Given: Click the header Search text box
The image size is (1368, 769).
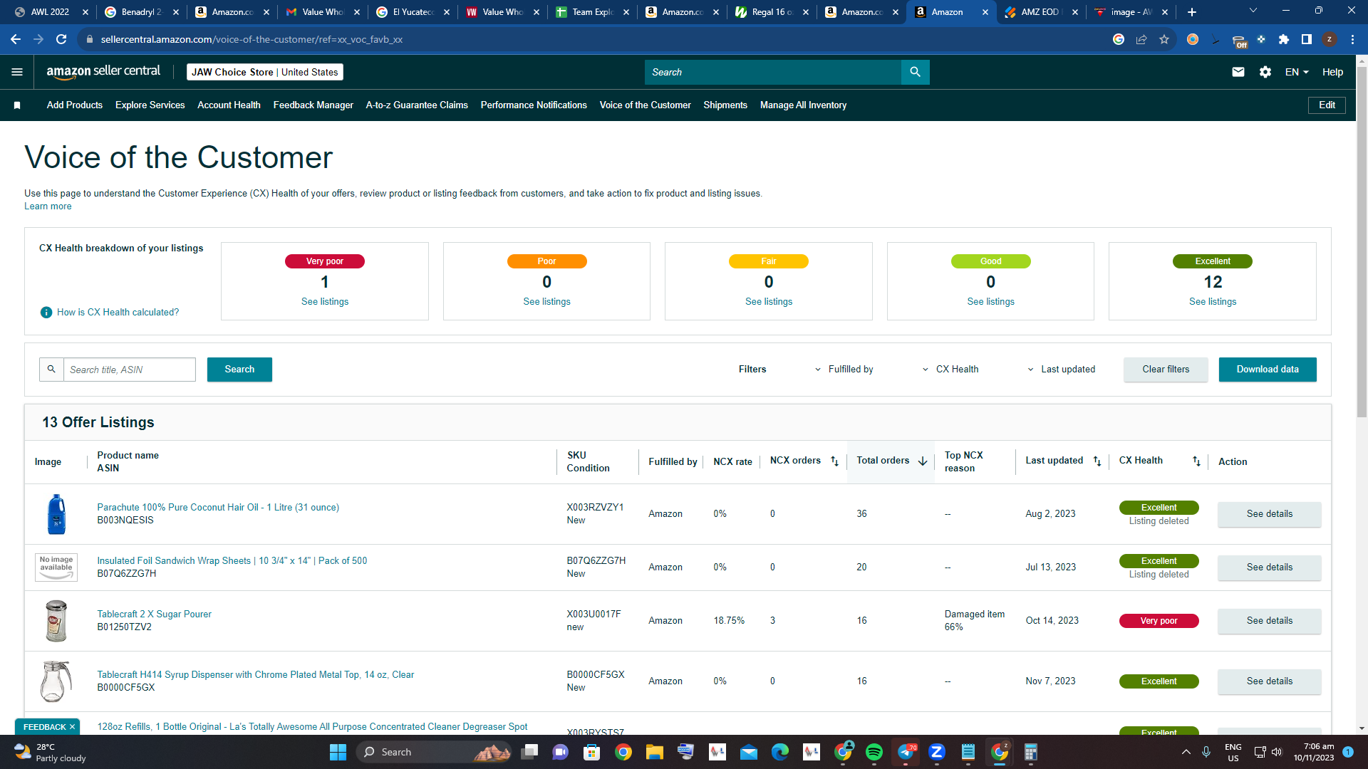Looking at the screenshot, I should 773,72.
